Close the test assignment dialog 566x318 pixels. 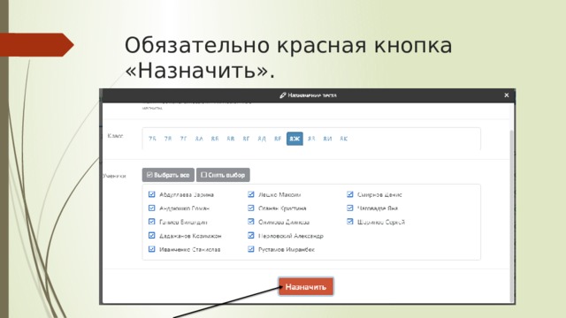pyautogui.click(x=507, y=95)
